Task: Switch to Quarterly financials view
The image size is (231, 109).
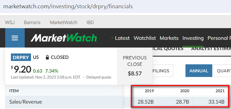Action: point(222,71)
